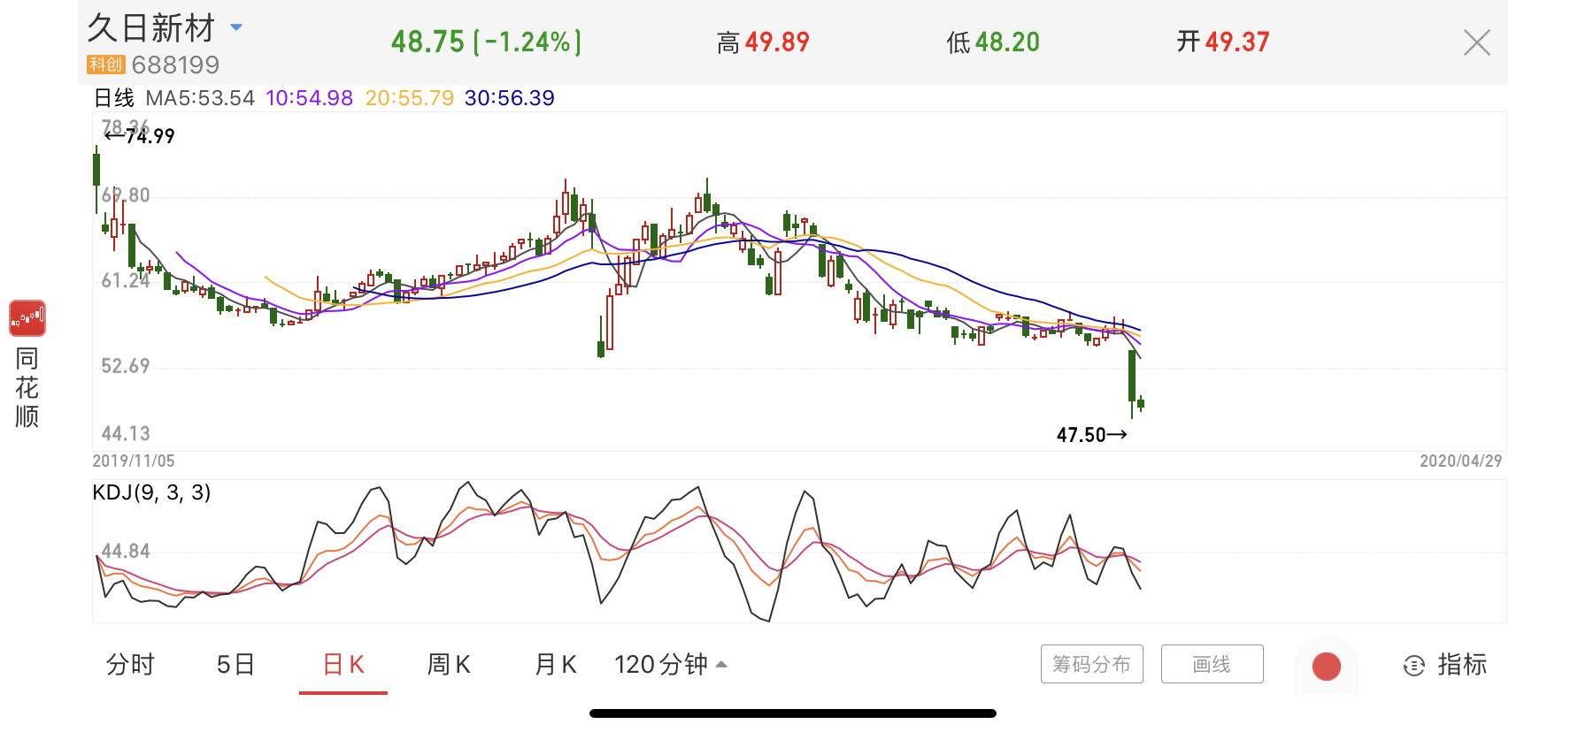Click the 同花顺 vertical brand text
1586x732 pixels.
[x=27, y=387]
